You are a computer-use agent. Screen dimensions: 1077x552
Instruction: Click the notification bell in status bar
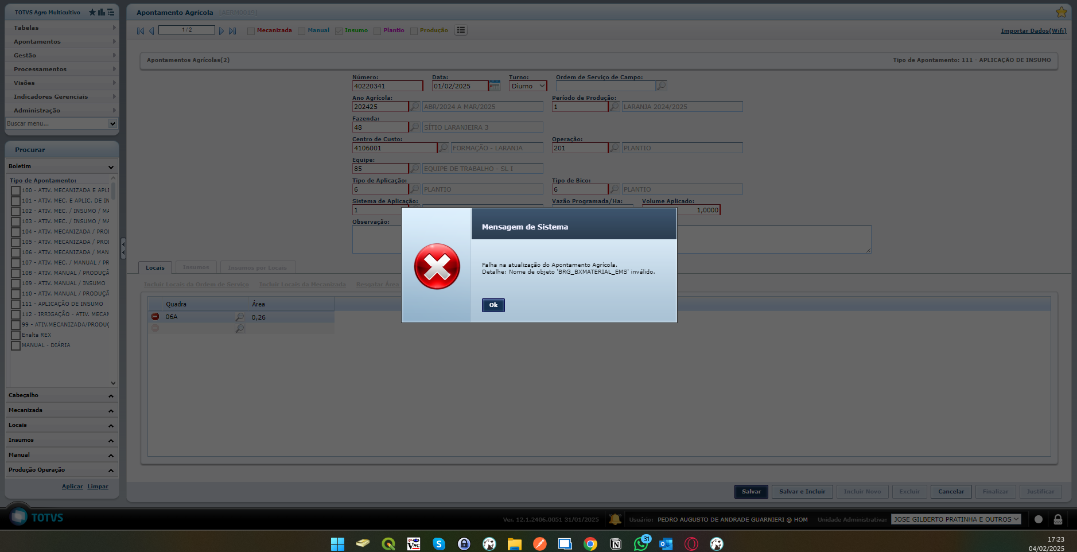615,519
